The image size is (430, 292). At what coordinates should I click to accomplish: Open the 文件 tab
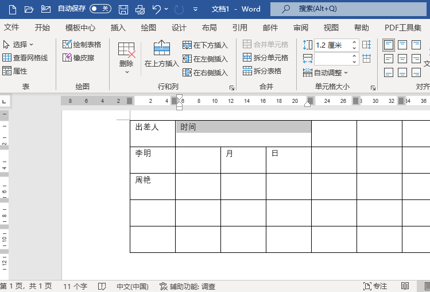click(11, 28)
